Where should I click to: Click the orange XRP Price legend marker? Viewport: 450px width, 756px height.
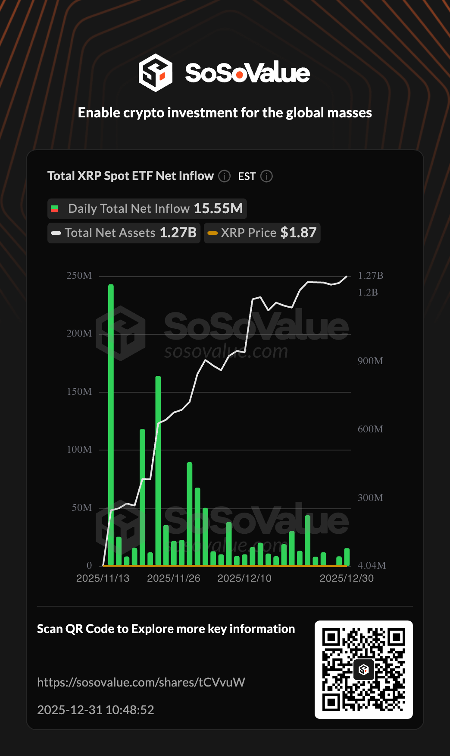[x=212, y=233]
